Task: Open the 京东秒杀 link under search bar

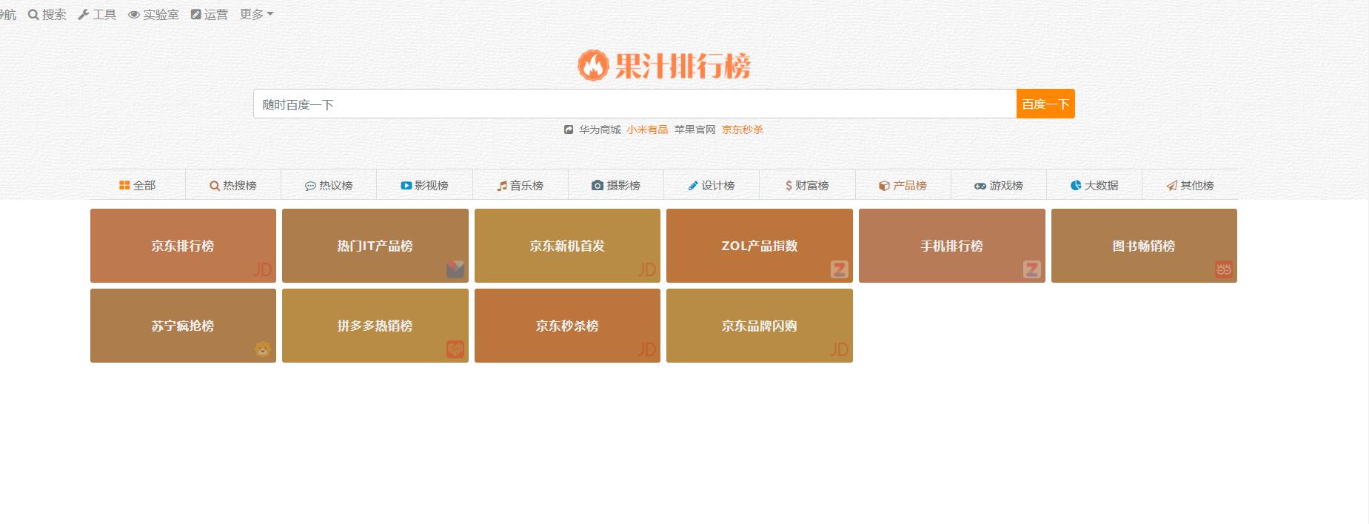Action: (x=742, y=130)
